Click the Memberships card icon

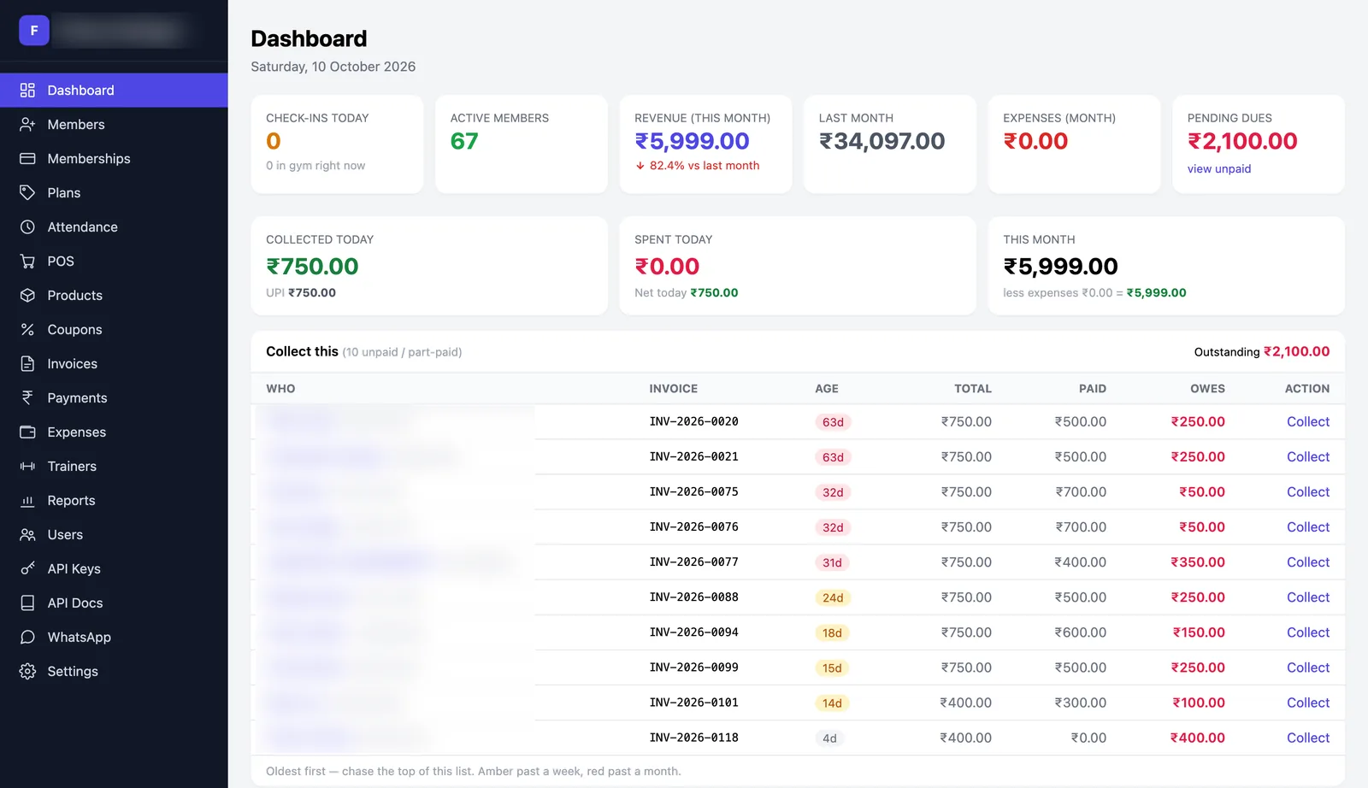coord(27,158)
